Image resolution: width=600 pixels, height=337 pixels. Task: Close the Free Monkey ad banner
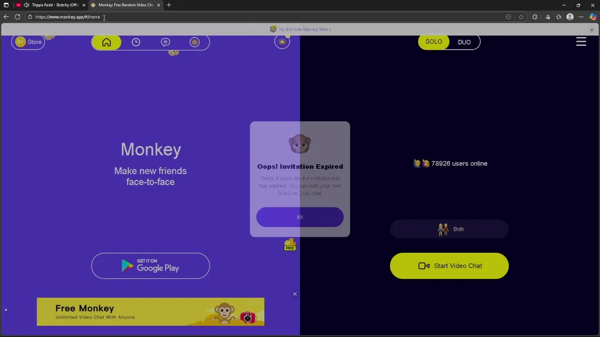[295, 294]
